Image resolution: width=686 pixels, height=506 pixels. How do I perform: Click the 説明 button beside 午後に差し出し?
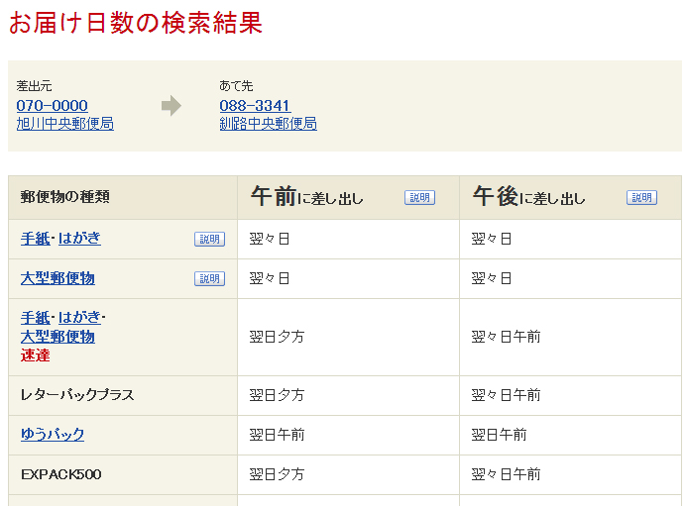tap(641, 197)
